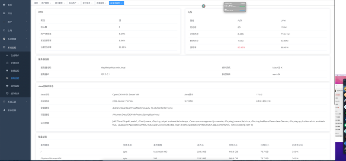The image size is (346, 161).
Task: Click the toolbox icon beside 系统工具
Action: point(4,102)
